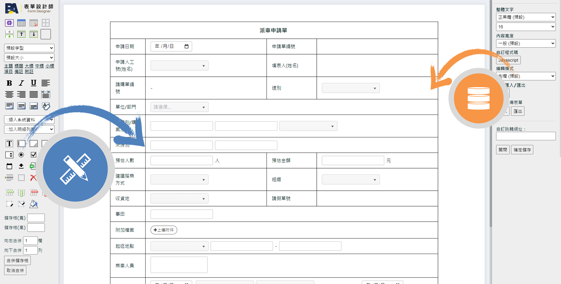
Task: Select the checkbox element tool
Action: click(x=34, y=155)
